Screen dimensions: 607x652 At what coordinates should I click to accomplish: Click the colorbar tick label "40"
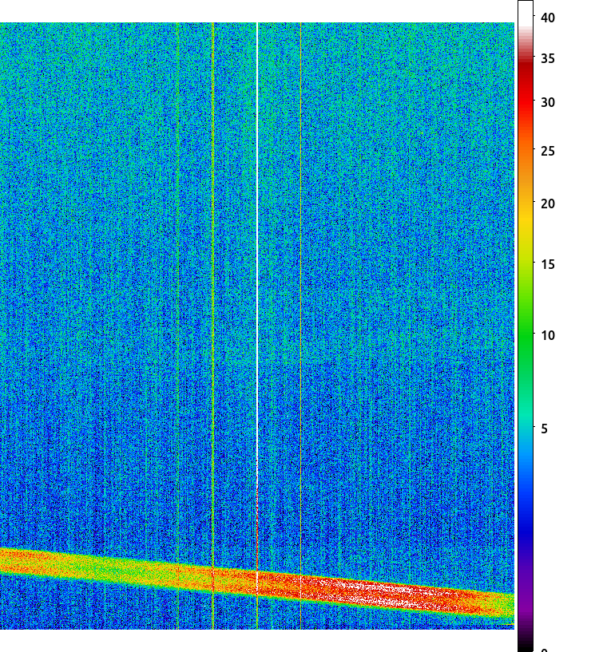(548, 18)
